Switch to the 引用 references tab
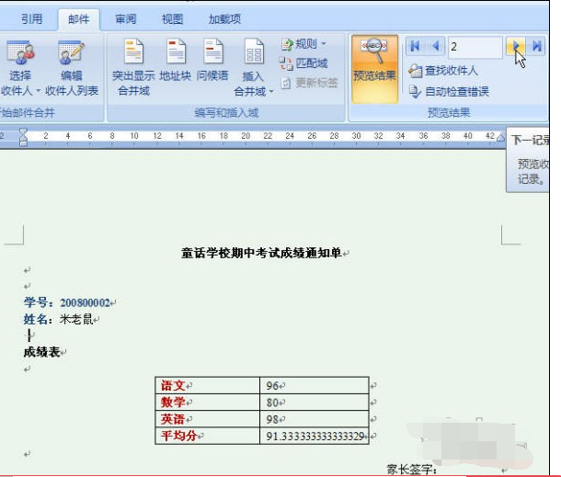Screen dimensions: 561x477 (32, 19)
